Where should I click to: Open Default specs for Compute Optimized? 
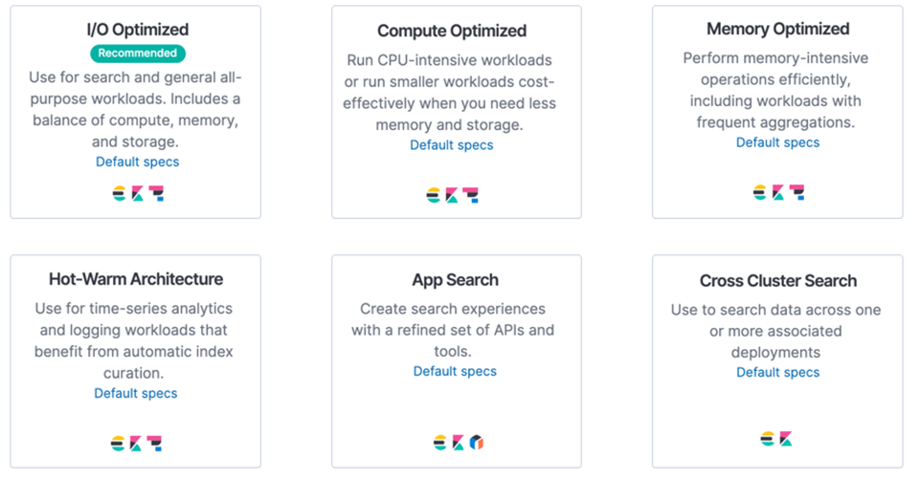(x=452, y=145)
